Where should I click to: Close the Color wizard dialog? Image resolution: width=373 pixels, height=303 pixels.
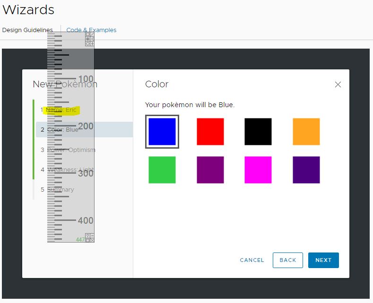click(x=338, y=84)
